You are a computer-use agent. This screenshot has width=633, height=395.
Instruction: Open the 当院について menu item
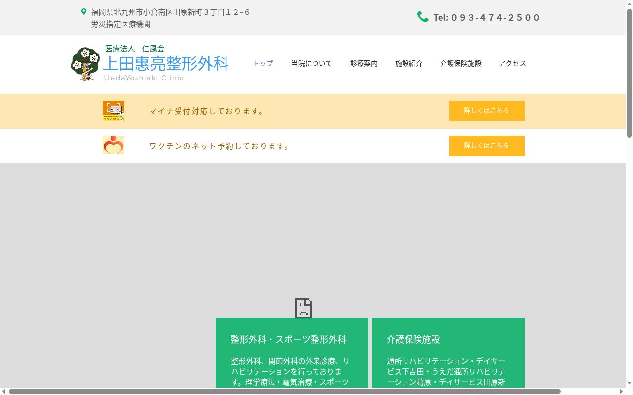(312, 63)
